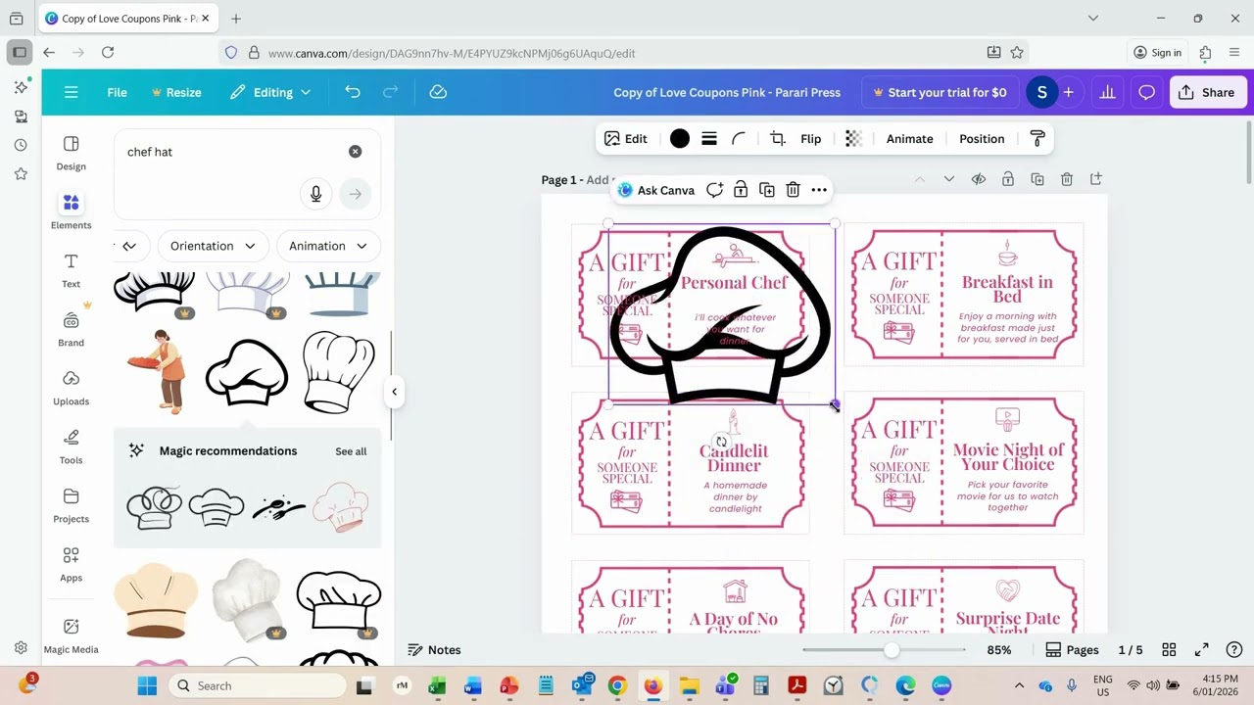Duplicate Page 1

1037,179
